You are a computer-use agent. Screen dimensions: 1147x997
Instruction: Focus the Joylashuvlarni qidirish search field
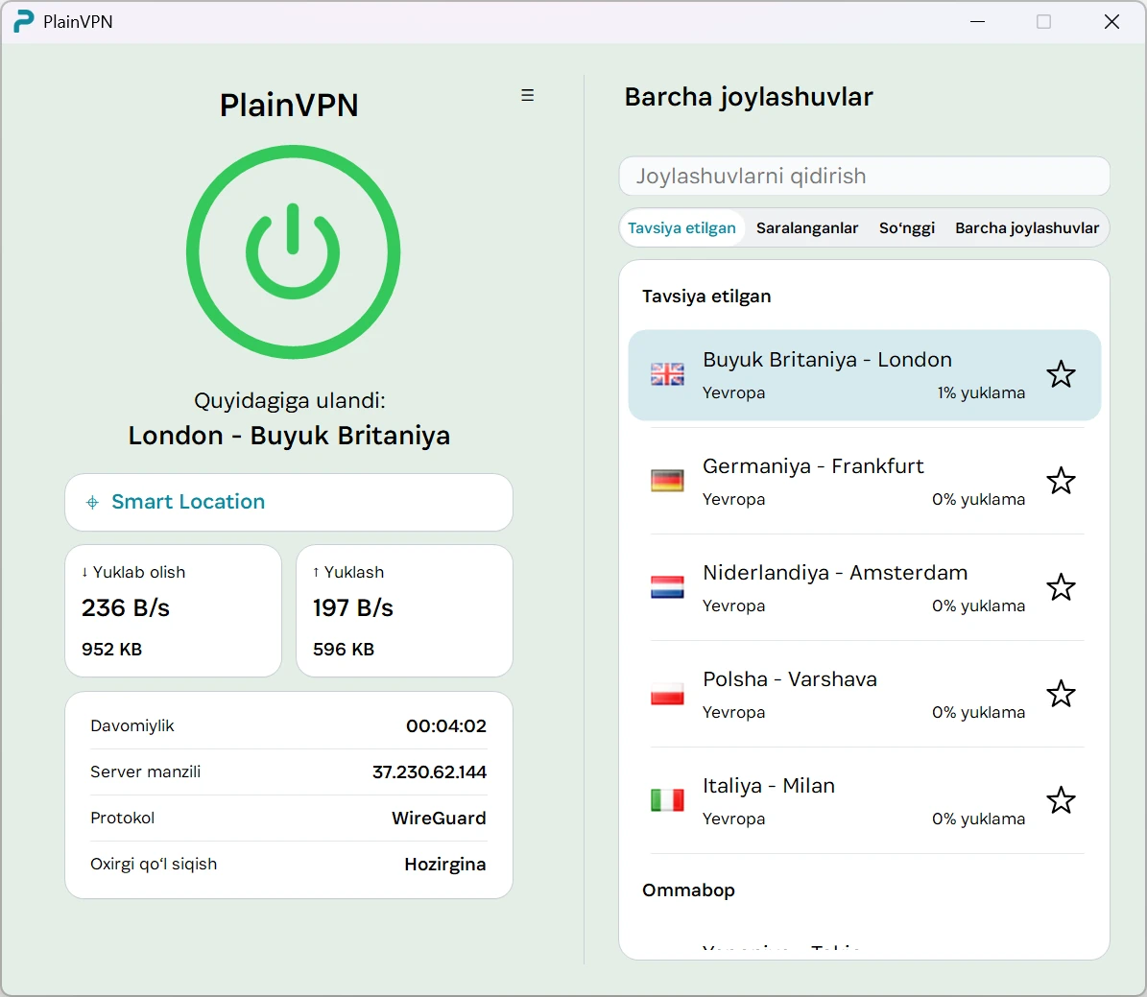[x=865, y=177]
